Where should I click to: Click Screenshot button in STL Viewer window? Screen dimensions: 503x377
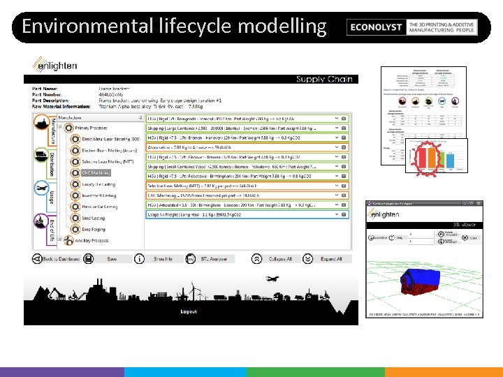coord(377,238)
